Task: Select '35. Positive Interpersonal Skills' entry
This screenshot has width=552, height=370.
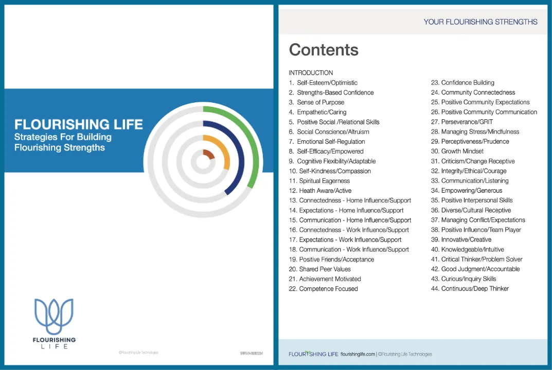Action: 472,200
